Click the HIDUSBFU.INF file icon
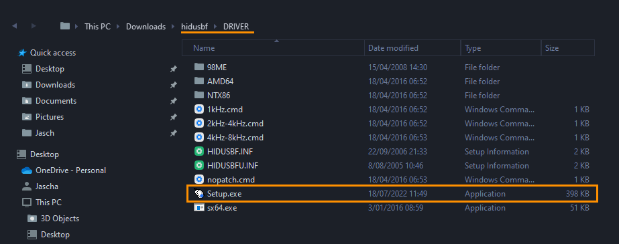 199,166
